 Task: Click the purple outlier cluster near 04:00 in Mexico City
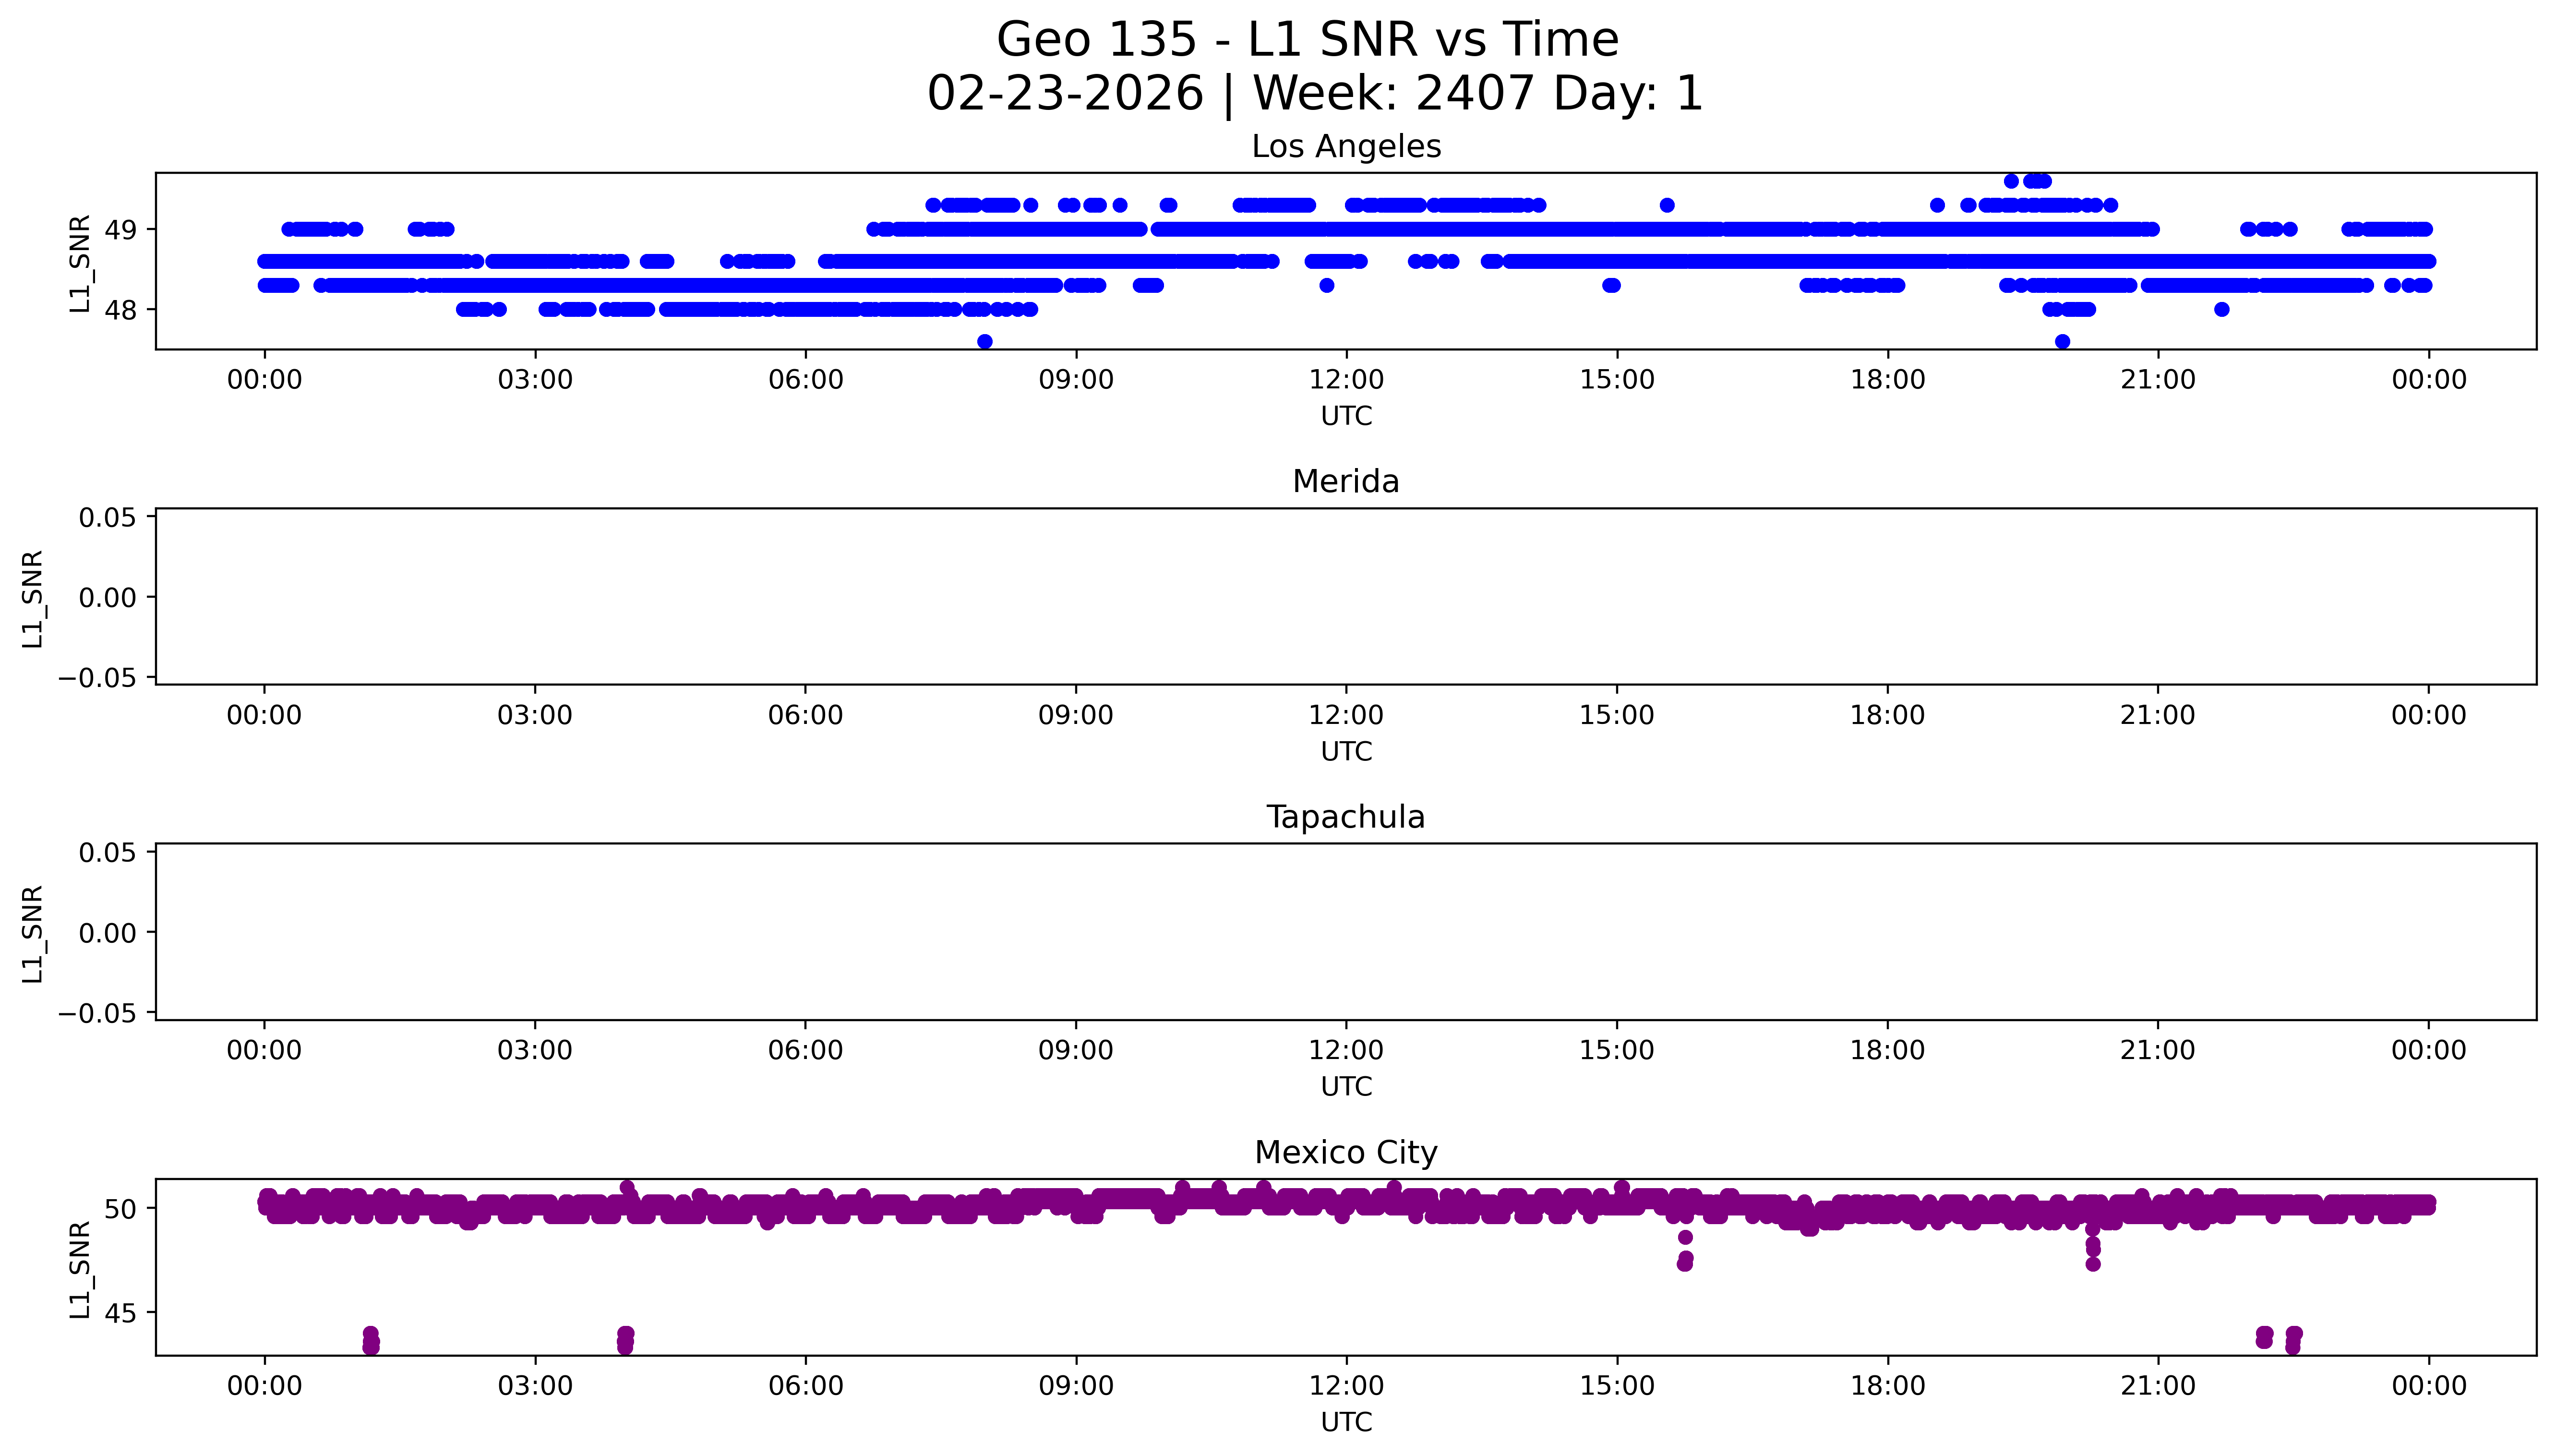pyautogui.click(x=625, y=1340)
